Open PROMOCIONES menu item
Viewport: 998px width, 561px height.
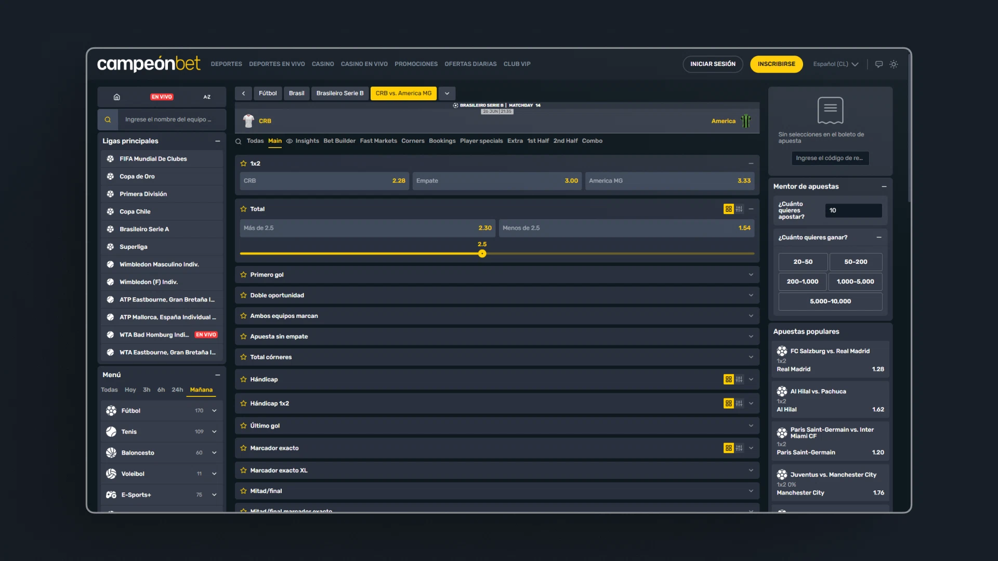416,64
